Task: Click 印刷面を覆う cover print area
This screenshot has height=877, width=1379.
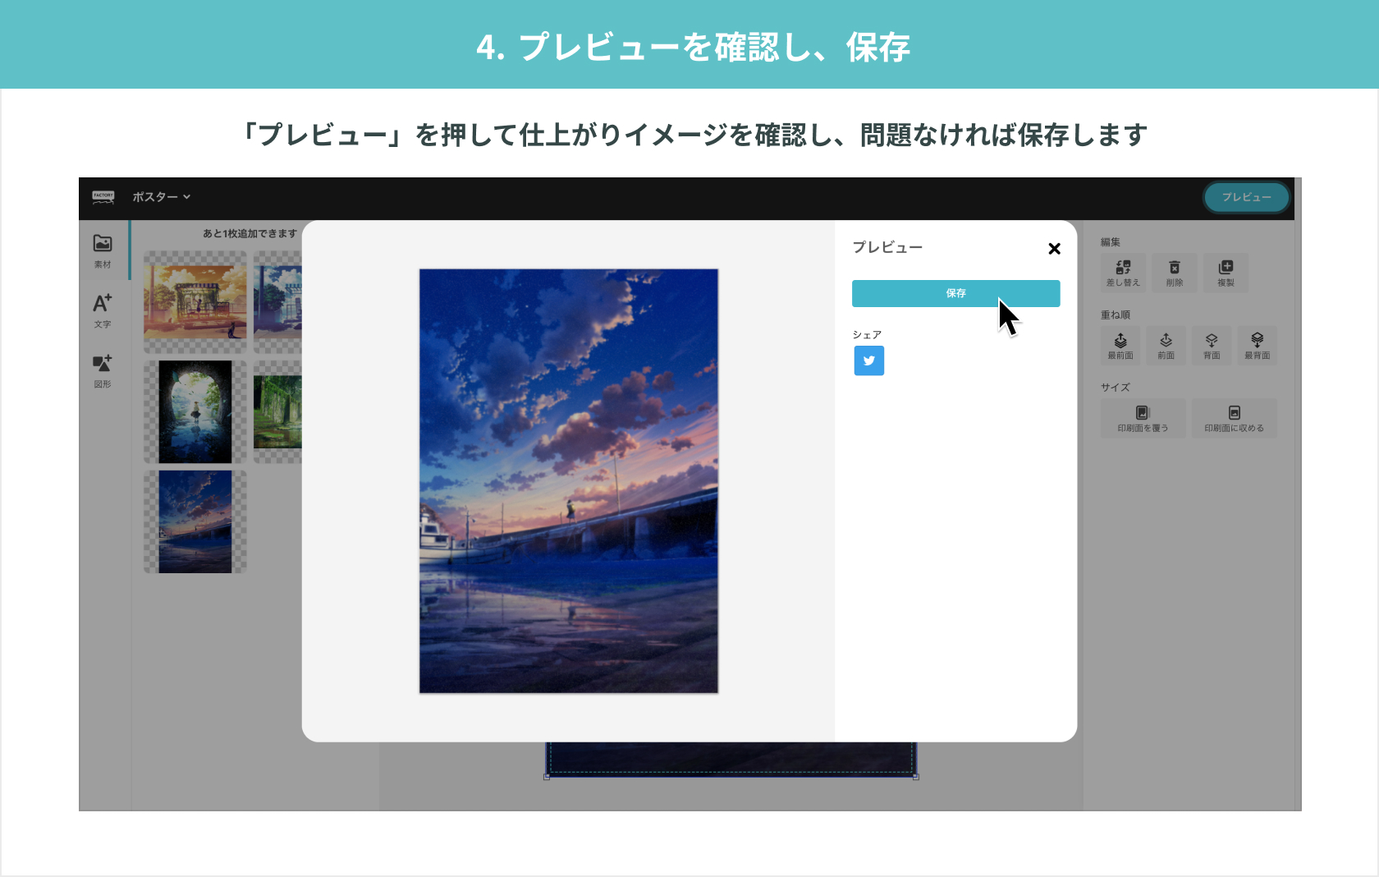Action: coord(1143,419)
